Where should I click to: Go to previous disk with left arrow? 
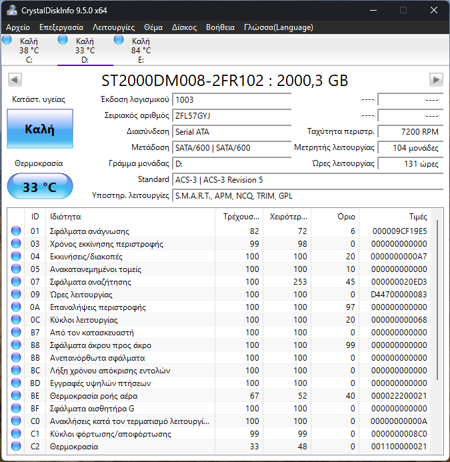point(15,79)
